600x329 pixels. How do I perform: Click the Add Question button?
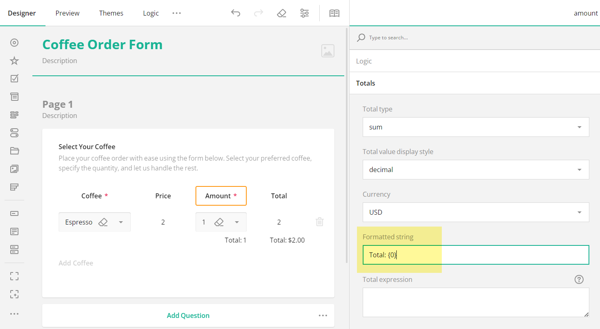(188, 315)
